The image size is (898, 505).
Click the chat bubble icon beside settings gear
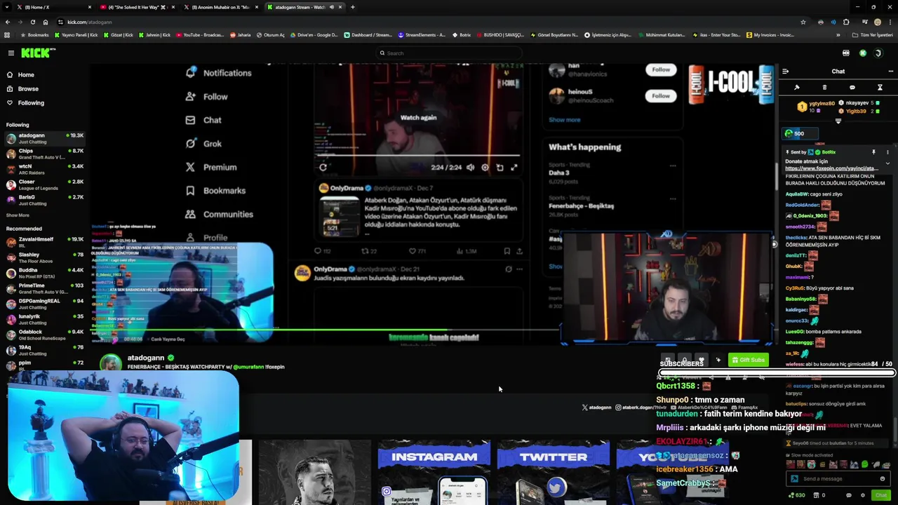click(849, 495)
